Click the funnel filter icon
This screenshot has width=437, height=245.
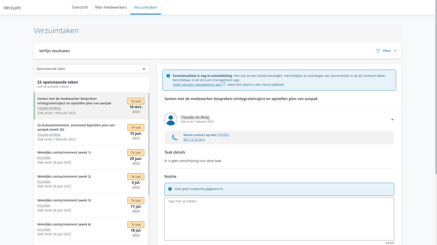point(378,51)
